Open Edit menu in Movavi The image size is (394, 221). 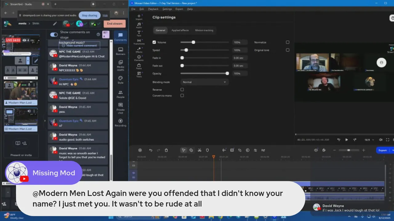(142, 9)
